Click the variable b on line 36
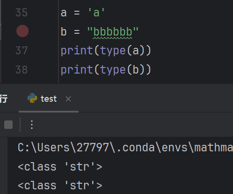 (x=64, y=32)
